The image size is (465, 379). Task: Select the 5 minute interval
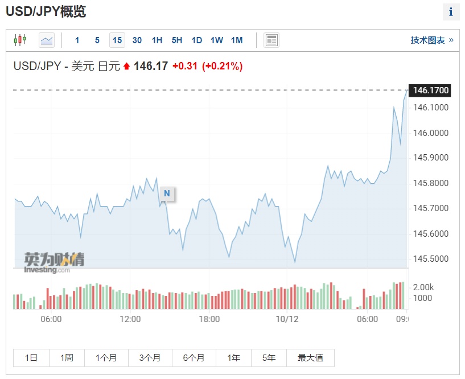click(97, 40)
